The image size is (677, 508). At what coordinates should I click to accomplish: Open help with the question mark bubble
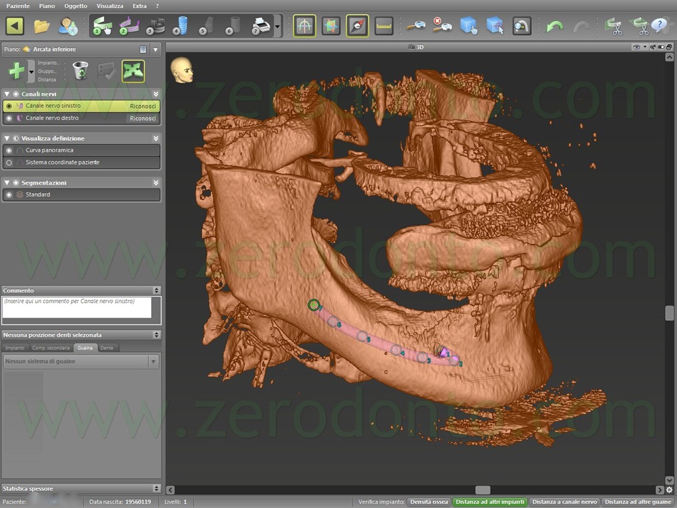(659, 25)
